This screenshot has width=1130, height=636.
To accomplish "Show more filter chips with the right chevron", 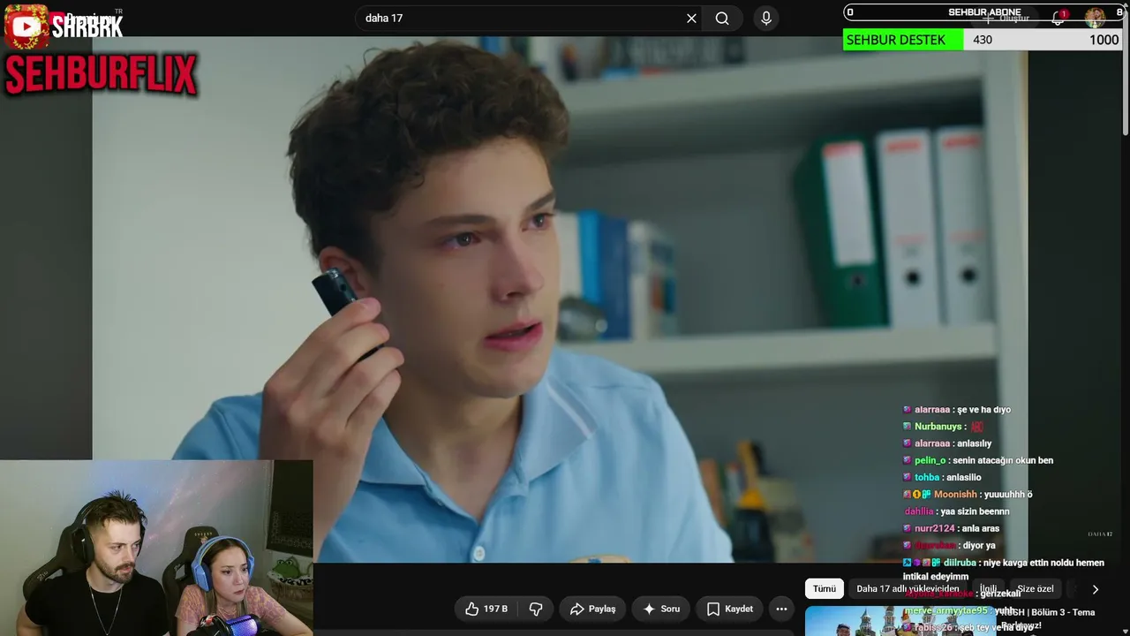I will click(x=1096, y=589).
